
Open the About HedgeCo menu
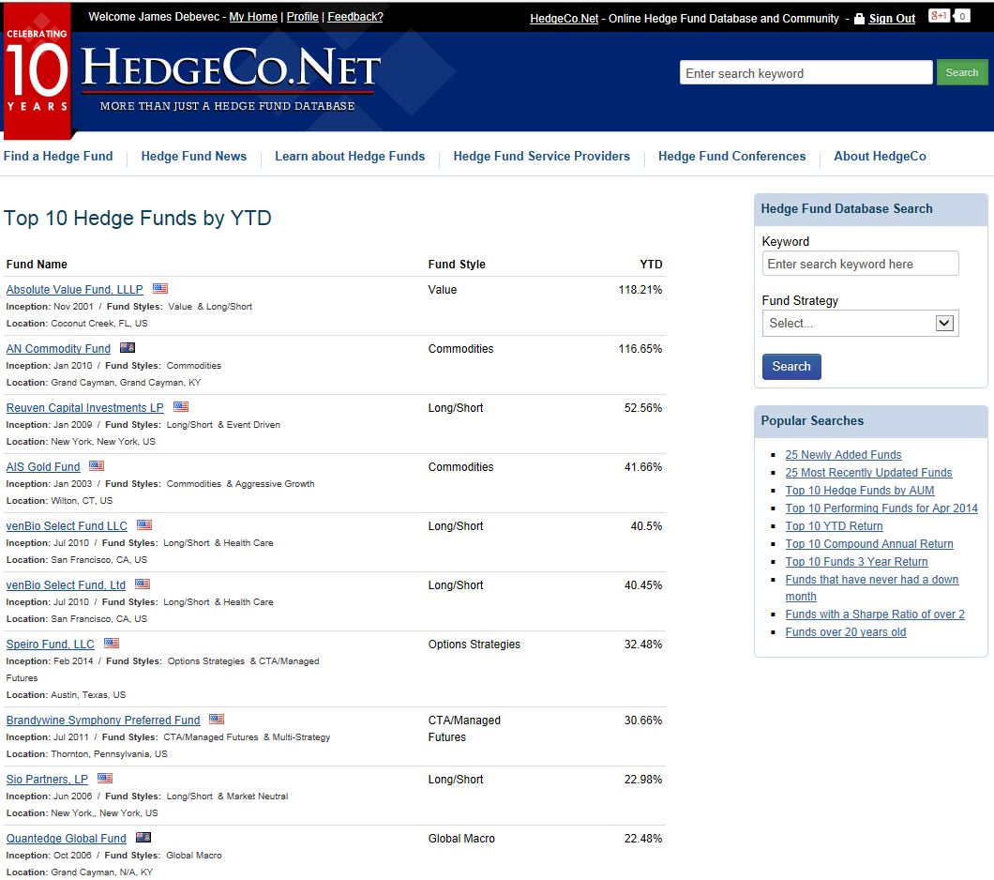pyautogui.click(x=880, y=156)
